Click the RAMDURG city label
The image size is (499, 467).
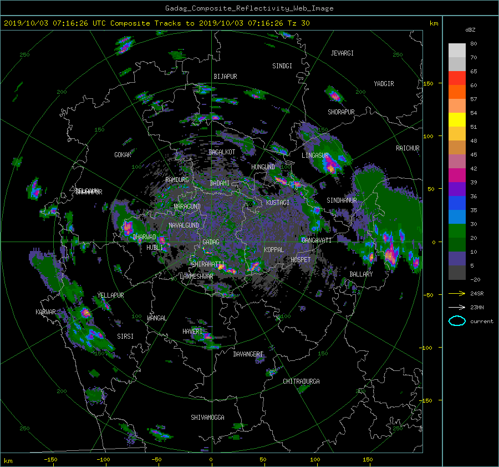click(177, 180)
